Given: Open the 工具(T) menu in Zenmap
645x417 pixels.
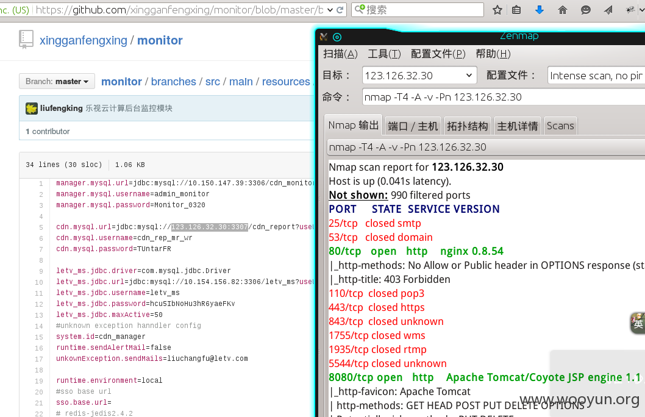Looking at the screenshot, I should 384,54.
